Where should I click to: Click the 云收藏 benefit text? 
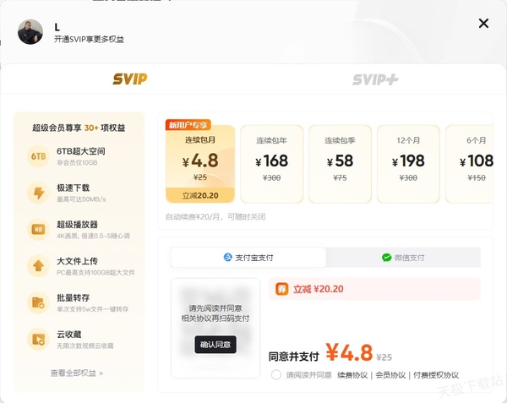coord(69,335)
